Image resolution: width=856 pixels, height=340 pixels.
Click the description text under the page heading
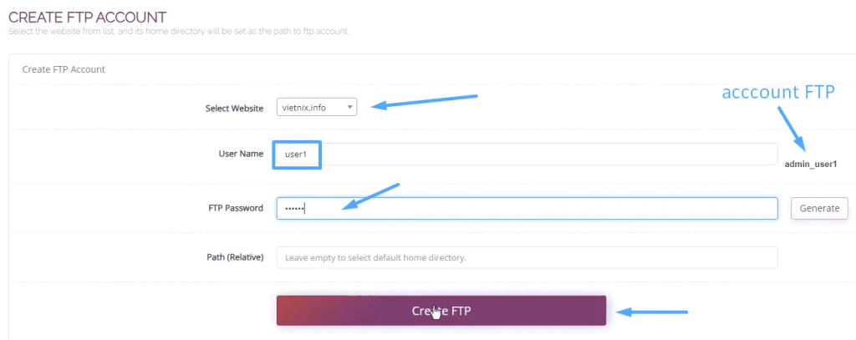click(178, 32)
